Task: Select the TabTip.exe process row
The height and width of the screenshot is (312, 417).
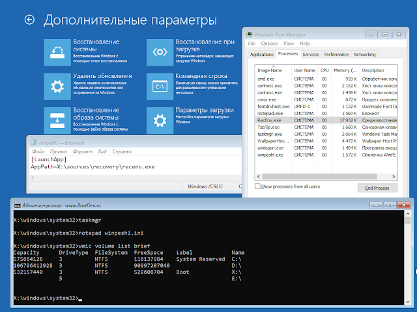Action: pos(326,127)
